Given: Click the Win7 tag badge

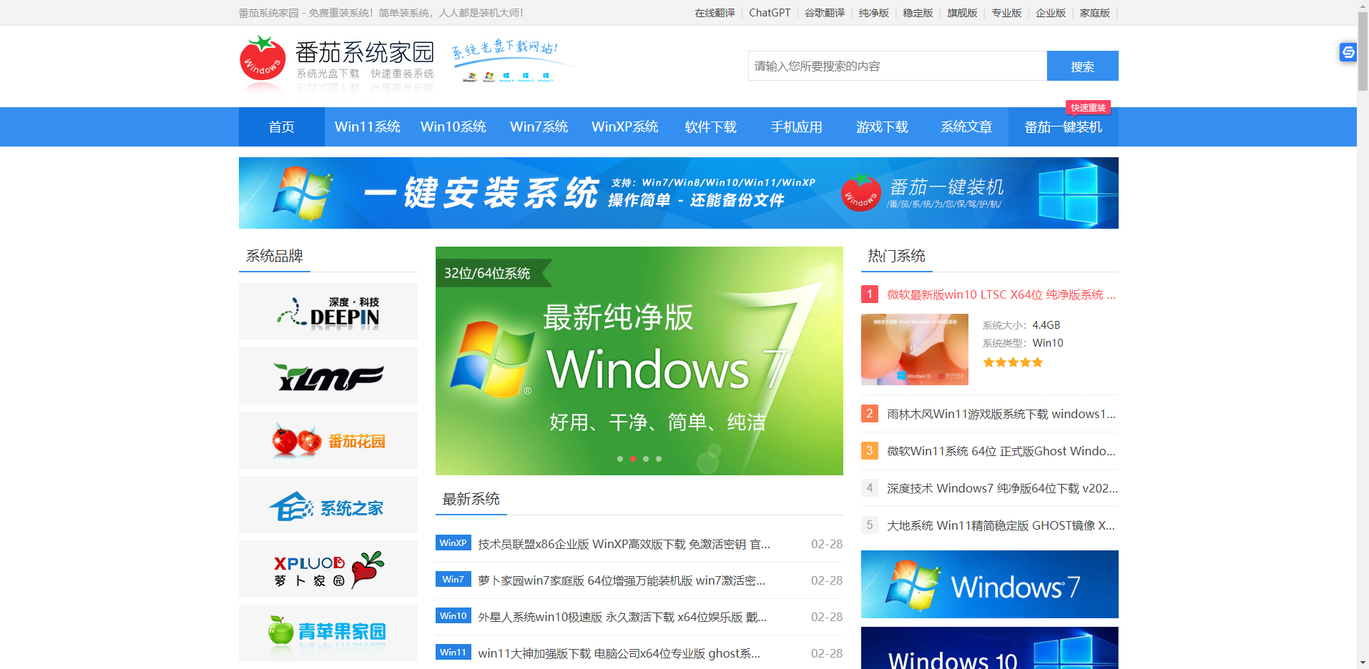Looking at the screenshot, I should [x=453, y=580].
